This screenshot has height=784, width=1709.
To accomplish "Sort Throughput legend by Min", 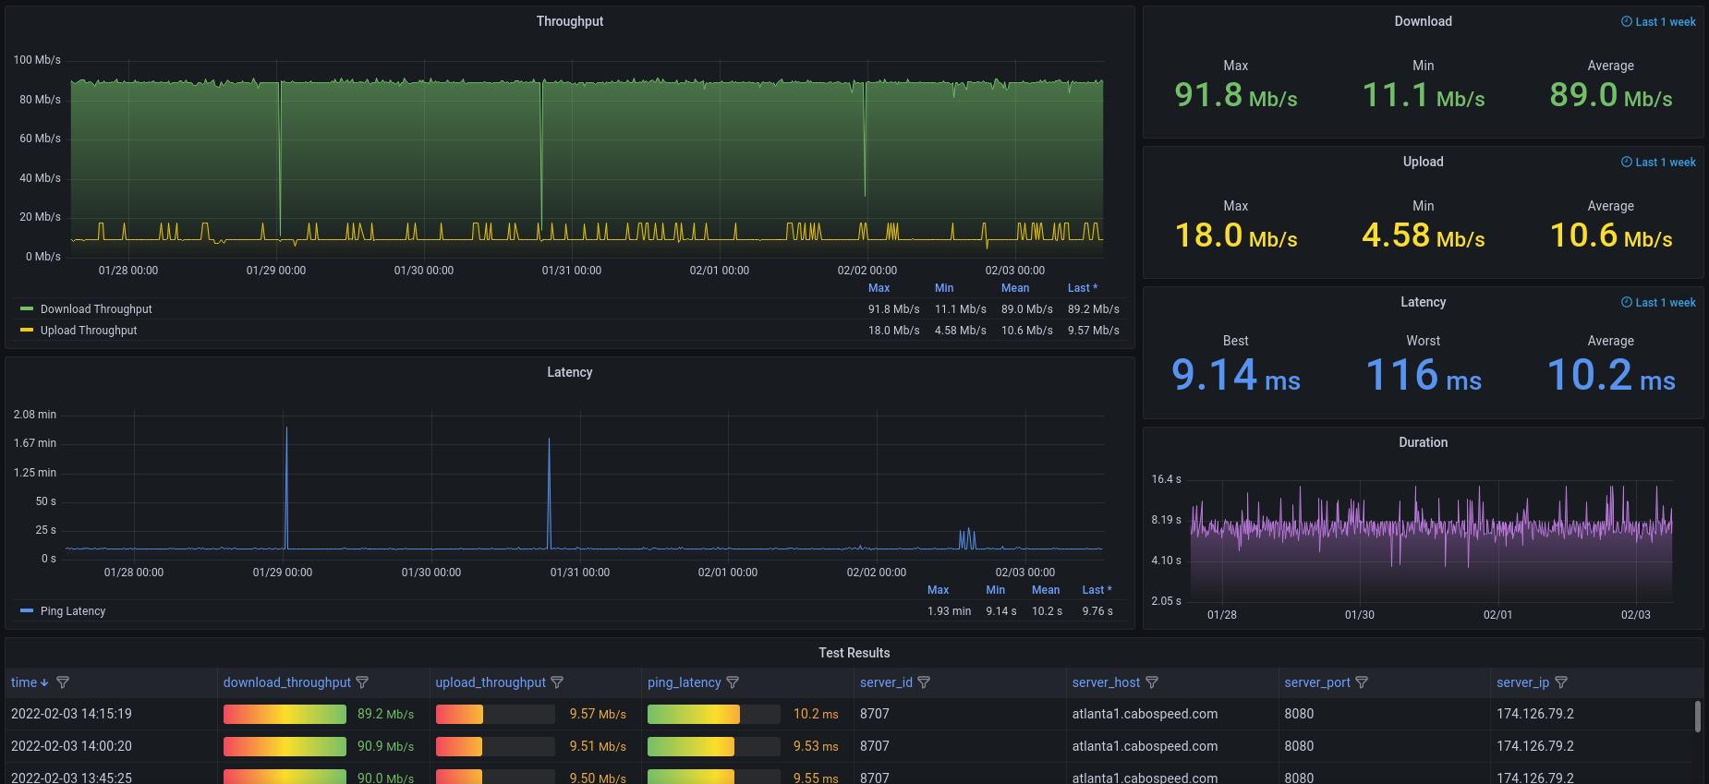I will tap(944, 288).
